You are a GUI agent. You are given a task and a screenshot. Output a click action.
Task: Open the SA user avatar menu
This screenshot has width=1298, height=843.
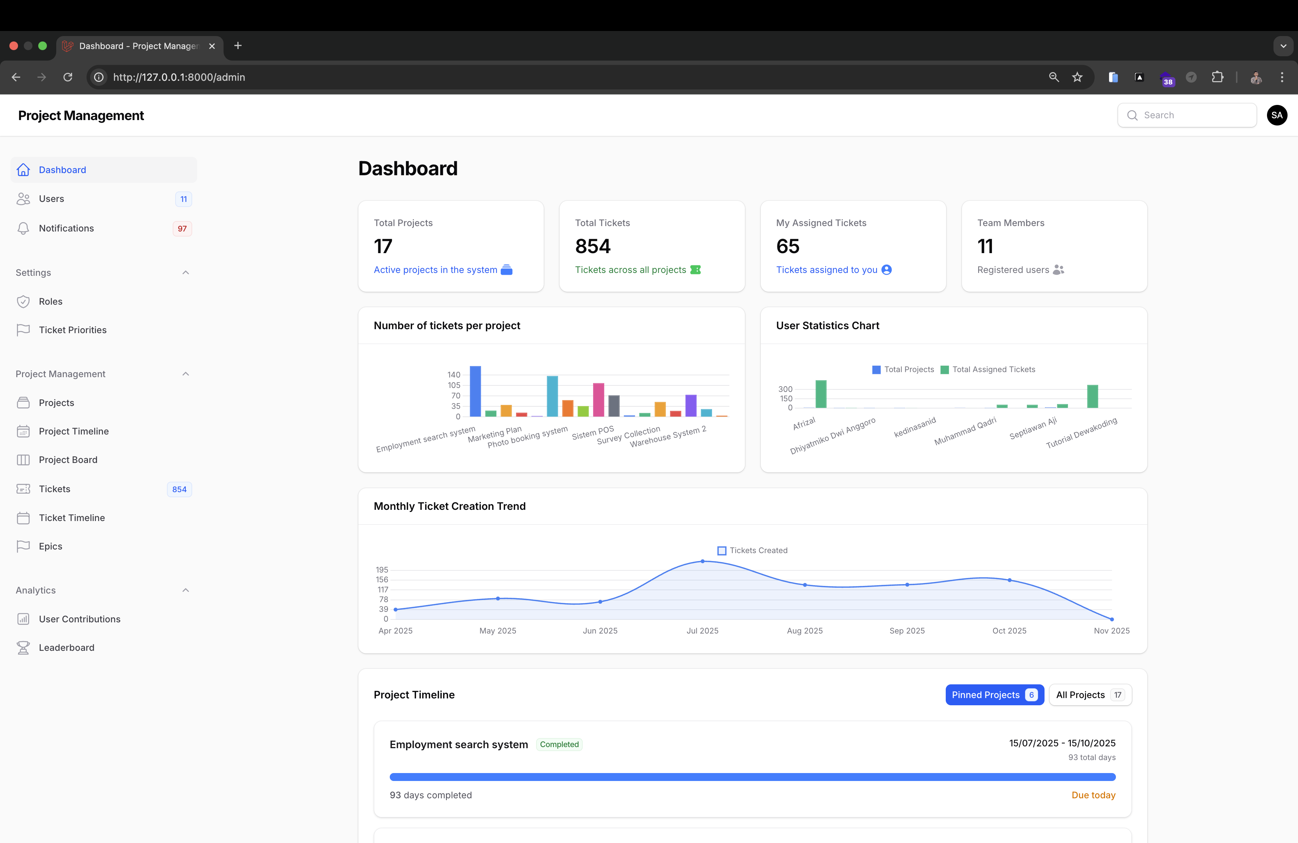tap(1277, 115)
